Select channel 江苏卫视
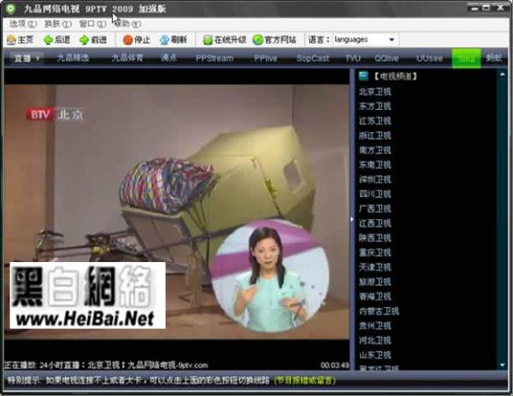 [374, 121]
